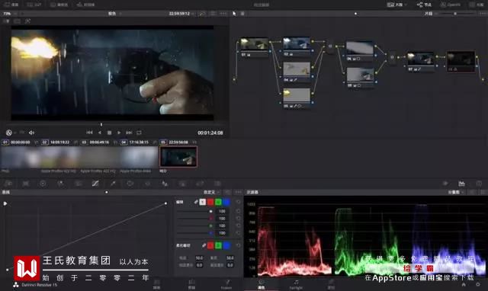The width and height of the screenshot is (488, 291).
Task: Open the OpenFX library panel
Action: tap(451, 5)
